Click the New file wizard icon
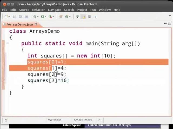The image size is (173, 129). [6, 17]
